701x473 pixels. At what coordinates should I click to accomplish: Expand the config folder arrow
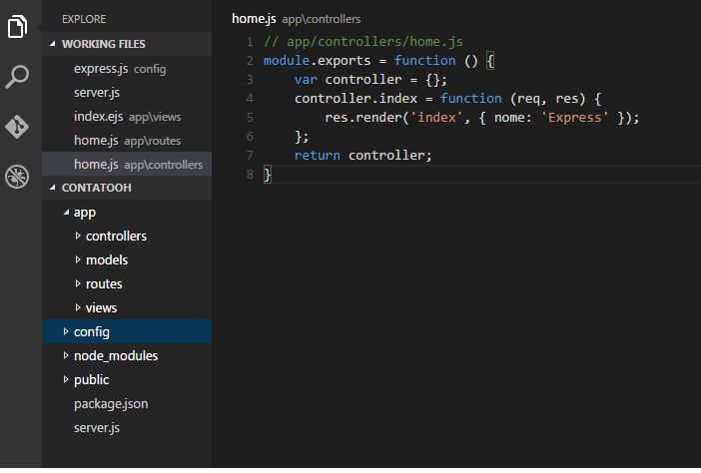click(x=66, y=331)
